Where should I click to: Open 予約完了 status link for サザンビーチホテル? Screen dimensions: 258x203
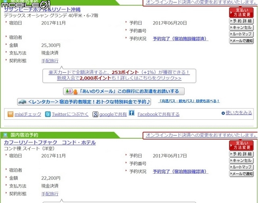[181, 39]
